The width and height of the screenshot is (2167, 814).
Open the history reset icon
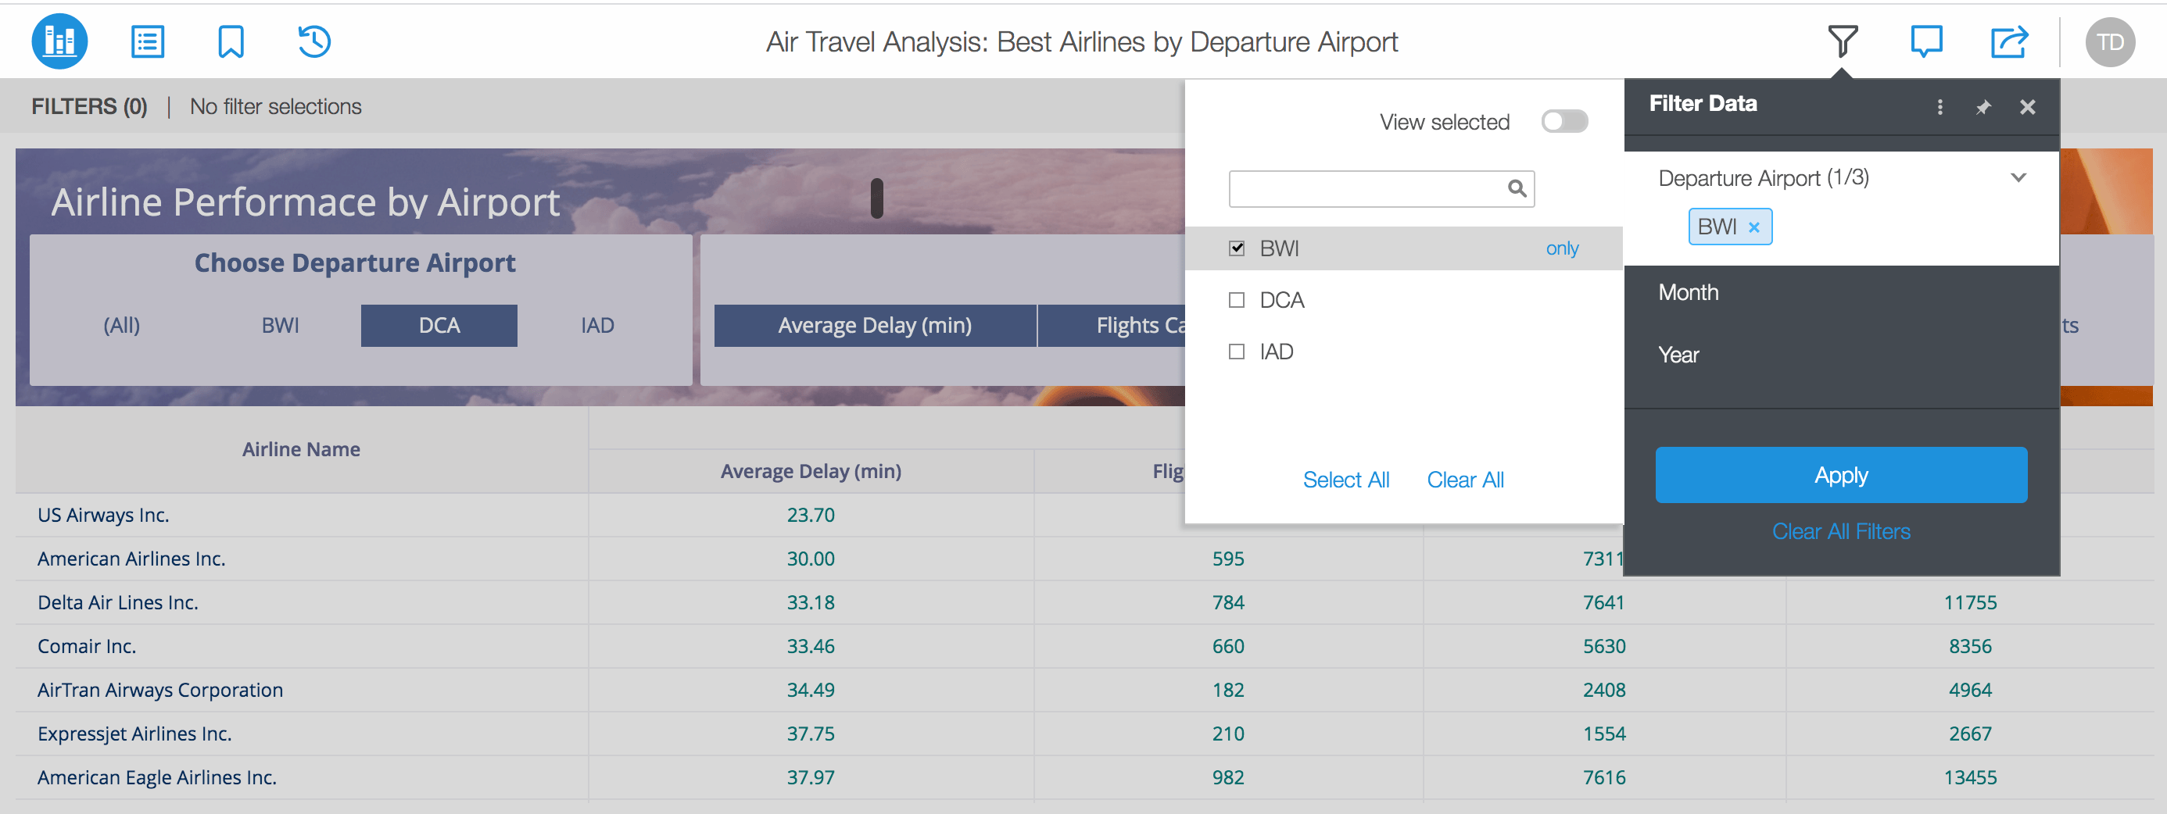click(x=313, y=41)
